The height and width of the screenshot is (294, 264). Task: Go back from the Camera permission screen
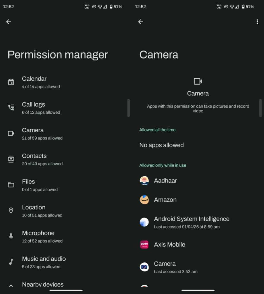tap(140, 22)
